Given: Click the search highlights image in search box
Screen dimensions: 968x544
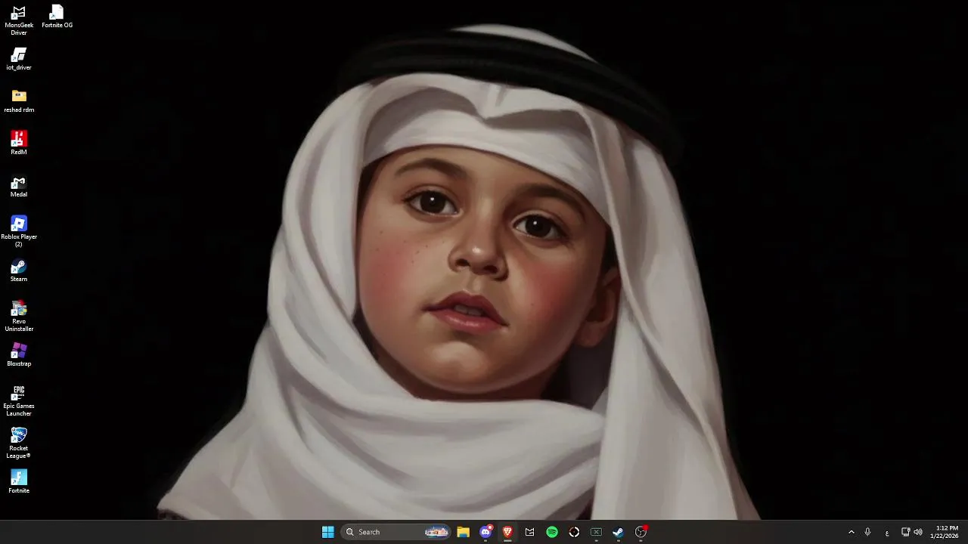Looking at the screenshot, I should click(436, 532).
